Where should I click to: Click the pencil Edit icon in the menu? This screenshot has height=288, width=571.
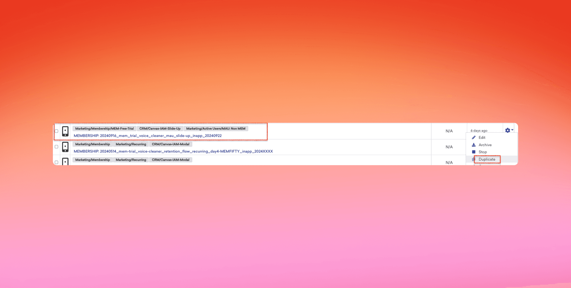[x=474, y=137]
